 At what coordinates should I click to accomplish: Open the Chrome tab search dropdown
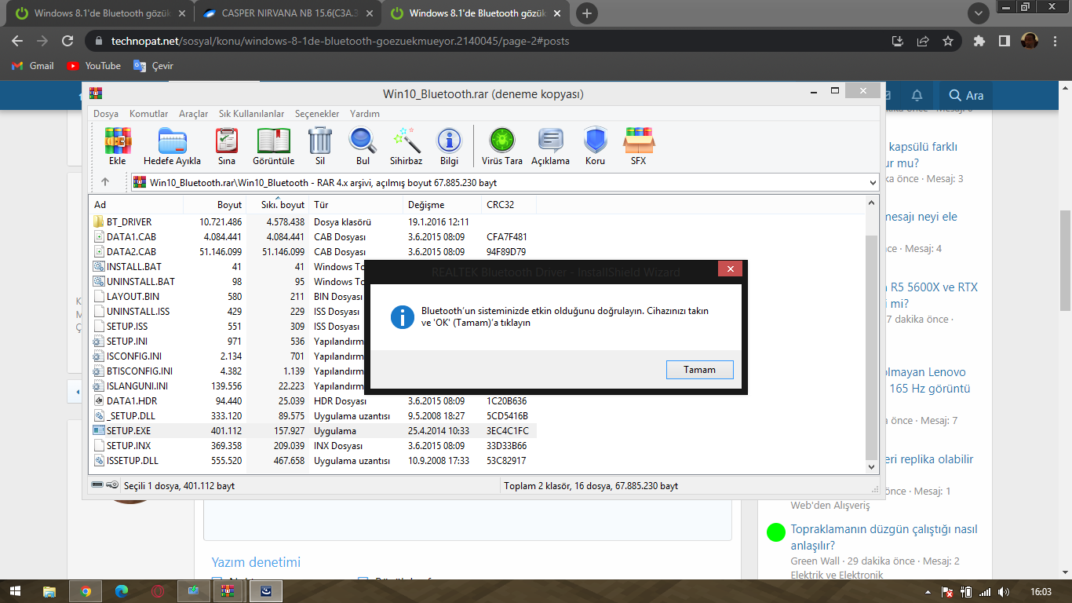pos(978,13)
